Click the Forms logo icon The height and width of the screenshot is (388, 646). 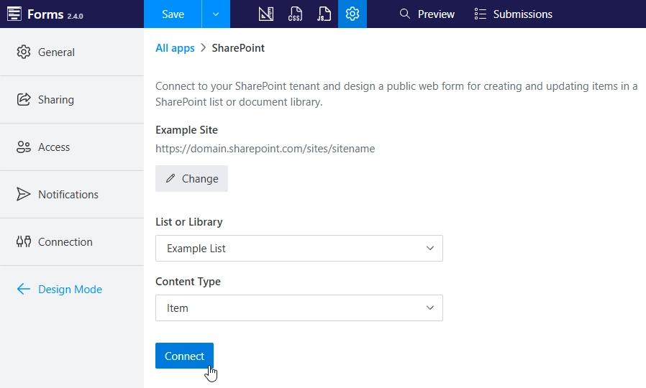pos(14,14)
